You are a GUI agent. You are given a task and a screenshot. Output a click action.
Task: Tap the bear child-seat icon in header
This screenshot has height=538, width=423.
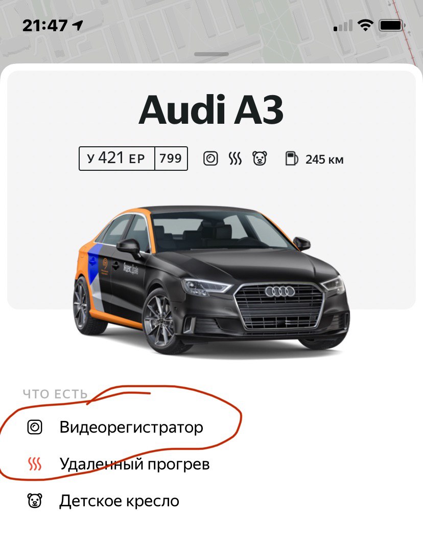pos(260,159)
